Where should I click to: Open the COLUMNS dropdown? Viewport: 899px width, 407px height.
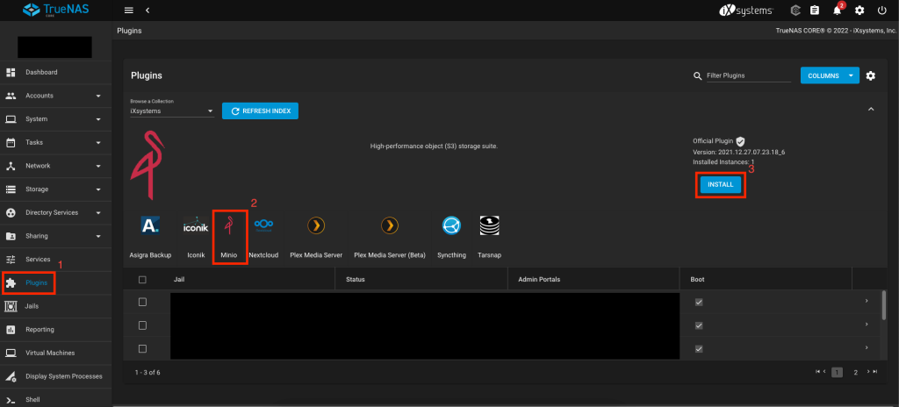click(830, 75)
